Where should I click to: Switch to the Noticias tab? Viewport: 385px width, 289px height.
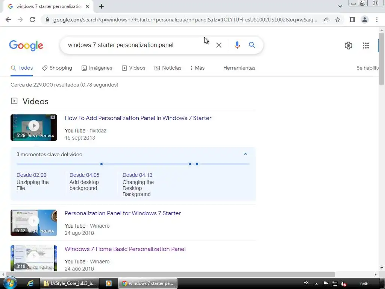tap(168, 68)
